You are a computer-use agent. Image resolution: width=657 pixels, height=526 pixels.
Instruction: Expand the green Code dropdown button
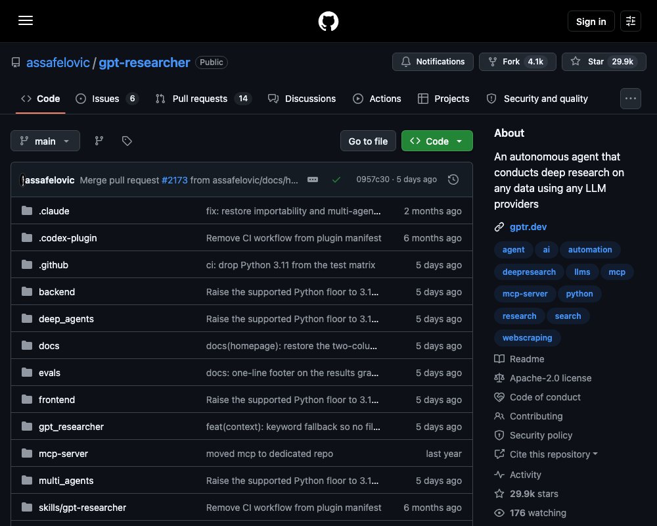[x=437, y=141]
